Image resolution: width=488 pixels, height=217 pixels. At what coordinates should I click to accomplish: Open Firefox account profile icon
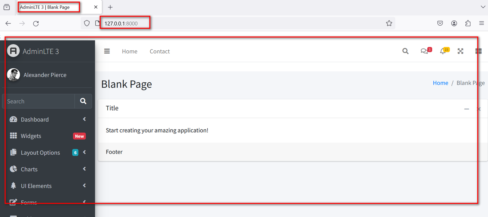point(454,24)
